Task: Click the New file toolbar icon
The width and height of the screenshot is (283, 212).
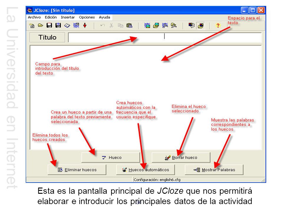Action: pos(32,25)
